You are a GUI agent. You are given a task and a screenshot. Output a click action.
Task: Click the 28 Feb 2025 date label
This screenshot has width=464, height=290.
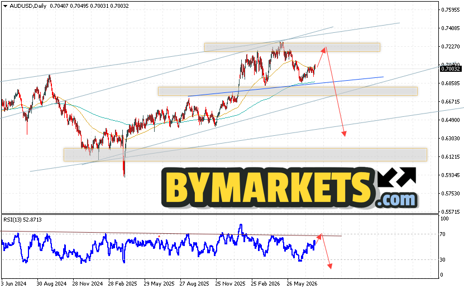(122, 284)
